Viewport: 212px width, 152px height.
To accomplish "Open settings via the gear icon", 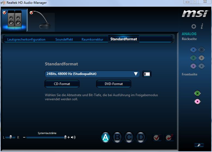I will [193, 26].
